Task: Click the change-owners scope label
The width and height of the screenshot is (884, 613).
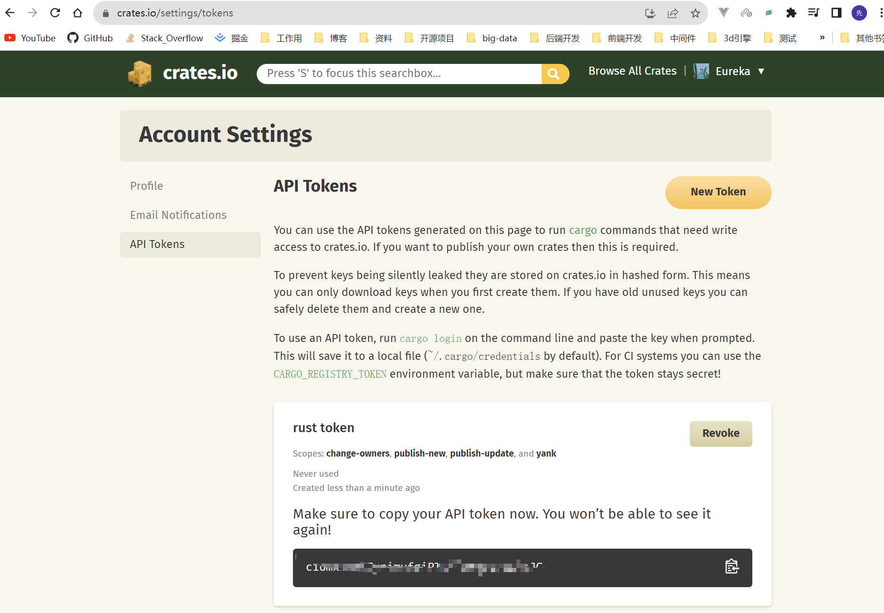Action: 358,453
